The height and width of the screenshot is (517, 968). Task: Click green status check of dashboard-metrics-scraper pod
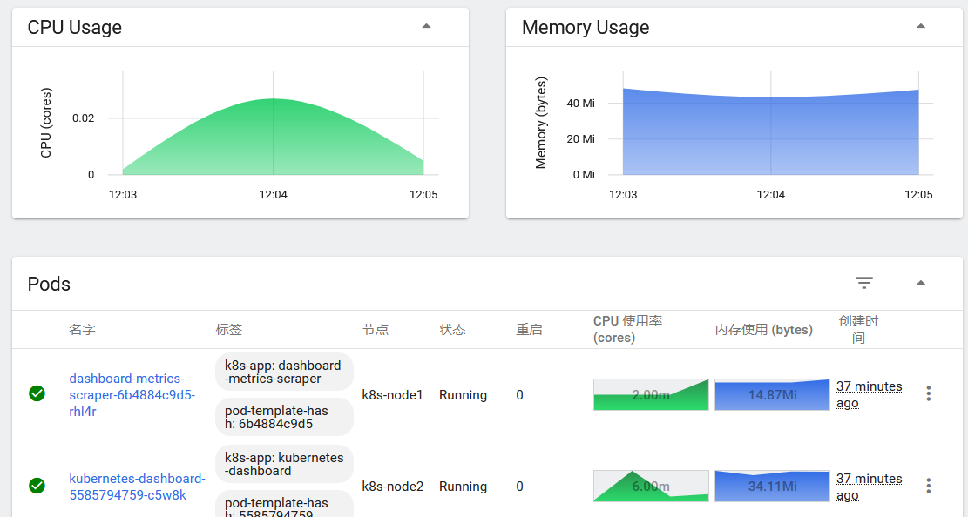pyautogui.click(x=37, y=393)
